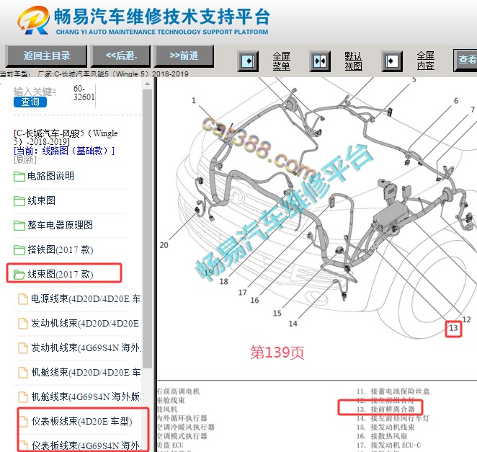Click the 60-32601 code text
477x452 pixels.
[84, 93]
